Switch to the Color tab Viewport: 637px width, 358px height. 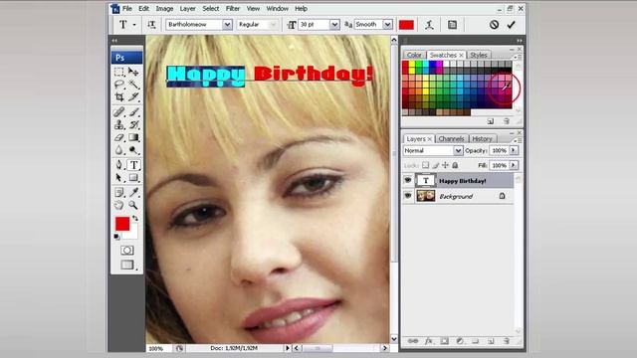tap(414, 55)
